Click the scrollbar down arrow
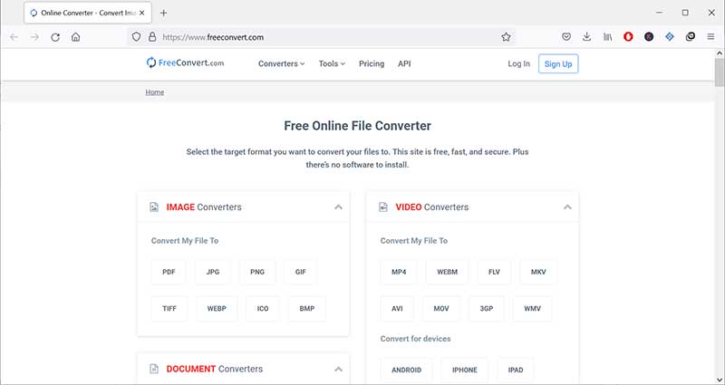The image size is (725, 385). click(x=720, y=379)
